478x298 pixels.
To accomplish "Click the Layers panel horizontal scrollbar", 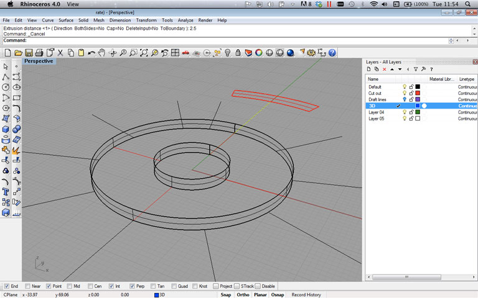I will click(406, 277).
